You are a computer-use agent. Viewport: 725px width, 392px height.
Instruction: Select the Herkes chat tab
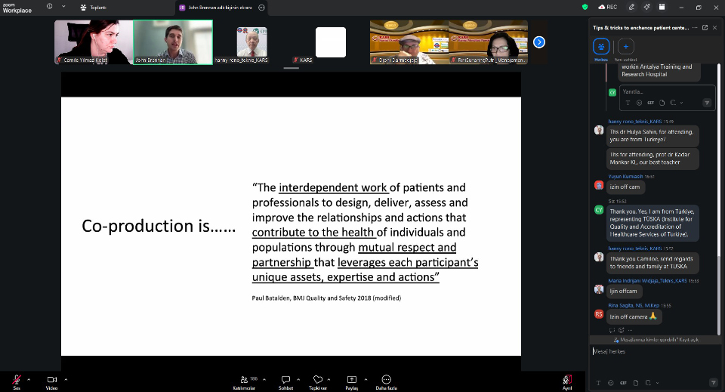[601, 47]
